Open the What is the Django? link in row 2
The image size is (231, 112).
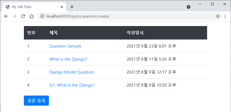(x=68, y=59)
